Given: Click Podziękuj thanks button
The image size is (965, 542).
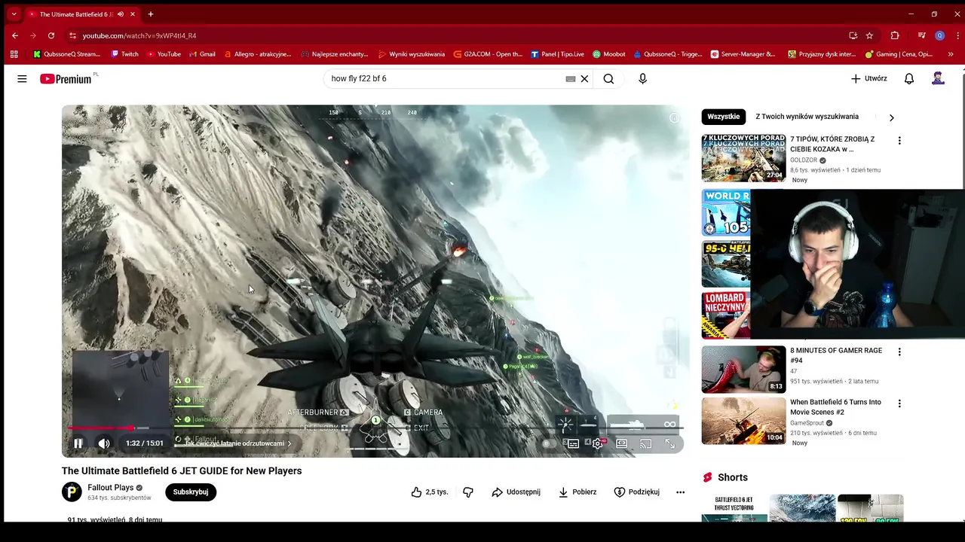Looking at the screenshot, I should point(637,492).
